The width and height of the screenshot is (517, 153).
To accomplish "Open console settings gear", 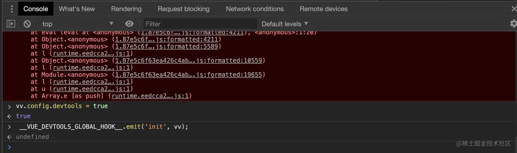I will 513,24.
